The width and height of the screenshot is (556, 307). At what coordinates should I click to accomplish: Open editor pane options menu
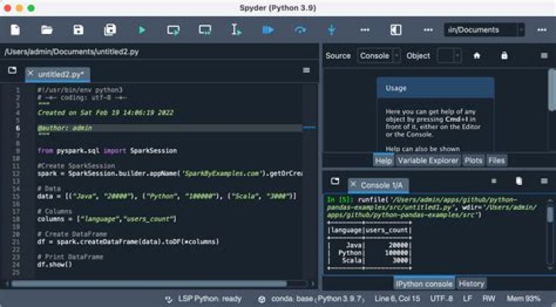(307, 70)
